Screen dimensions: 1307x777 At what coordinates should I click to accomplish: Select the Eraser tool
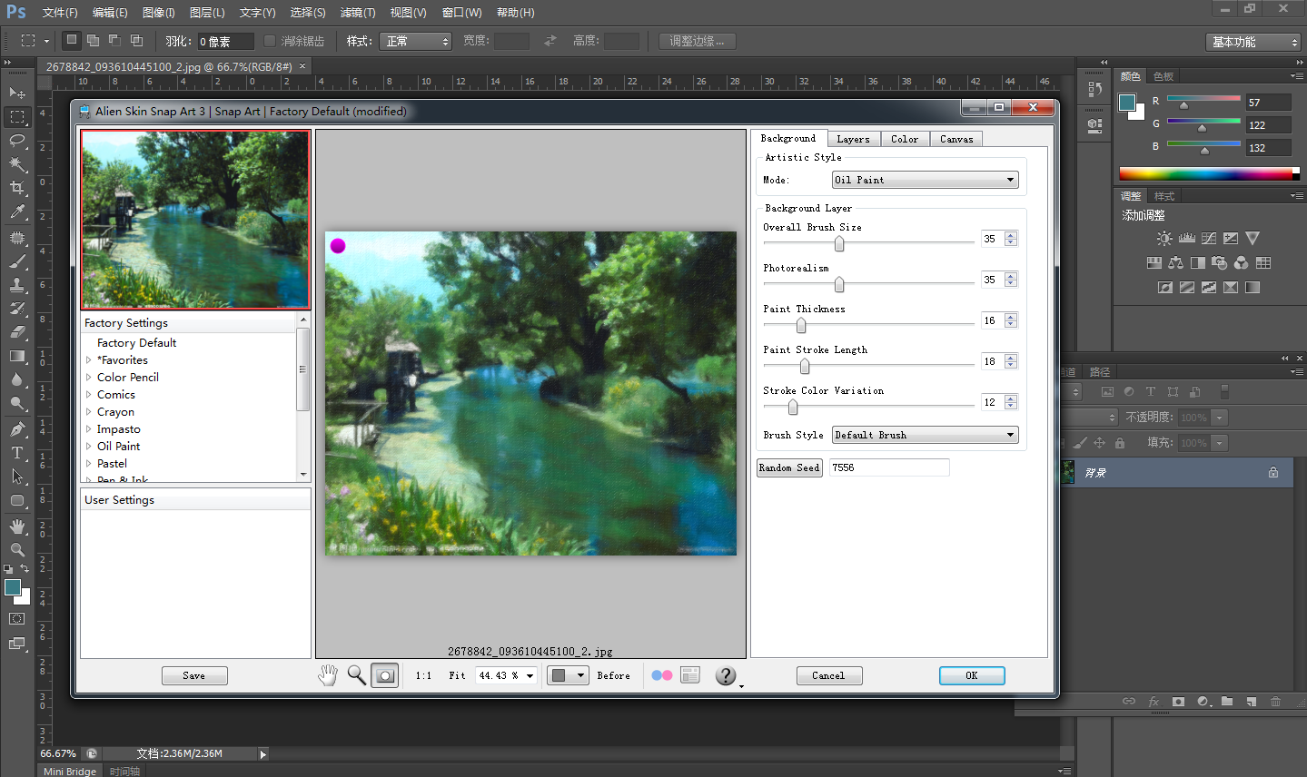tap(17, 332)
